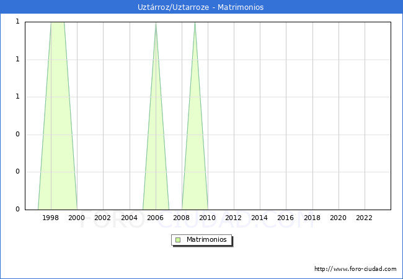The width and height of the screenshot is (403, 279).
Task: Click the tip of the 2006 data peak
Action: pos(156,24)
